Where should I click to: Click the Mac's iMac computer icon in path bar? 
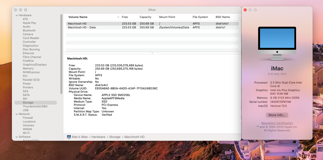[x=69, y=137]
